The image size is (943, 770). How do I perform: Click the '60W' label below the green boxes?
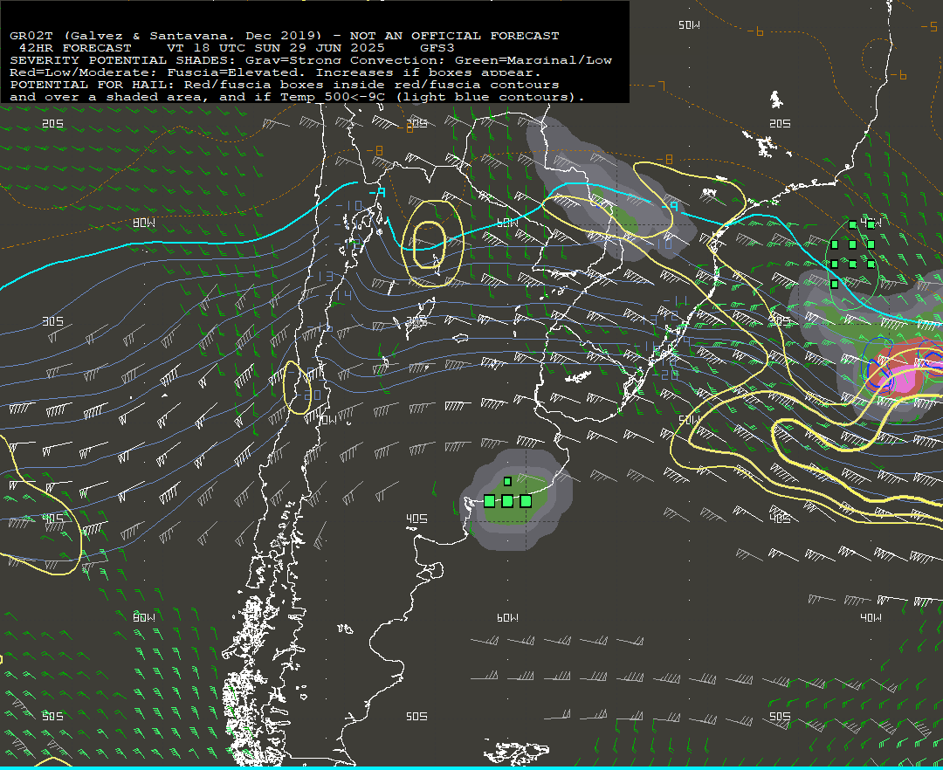tap(507, 618)
